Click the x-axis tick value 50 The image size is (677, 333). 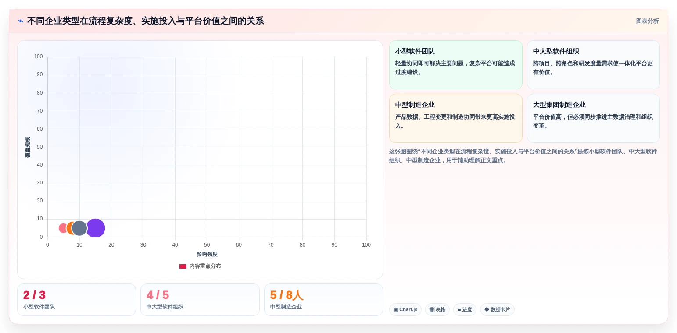point(207,245)
